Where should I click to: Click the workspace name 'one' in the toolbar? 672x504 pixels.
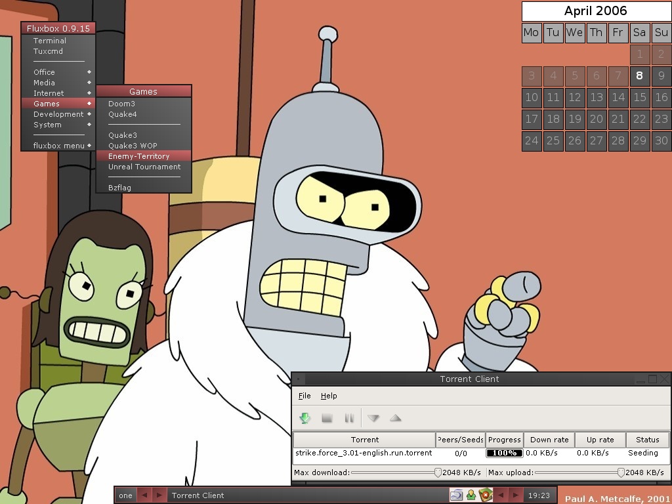(125, 495)
